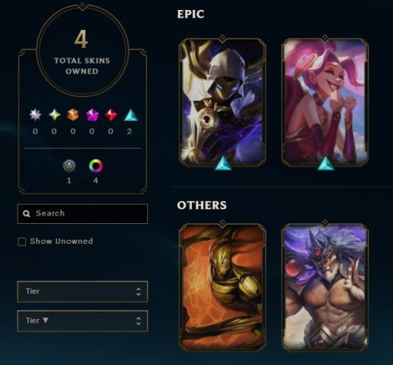Open the first Tier dropdown
Image resolution: width=393 pixels, height=365 pixels.
pyautogui.click(x=82, y=291)
